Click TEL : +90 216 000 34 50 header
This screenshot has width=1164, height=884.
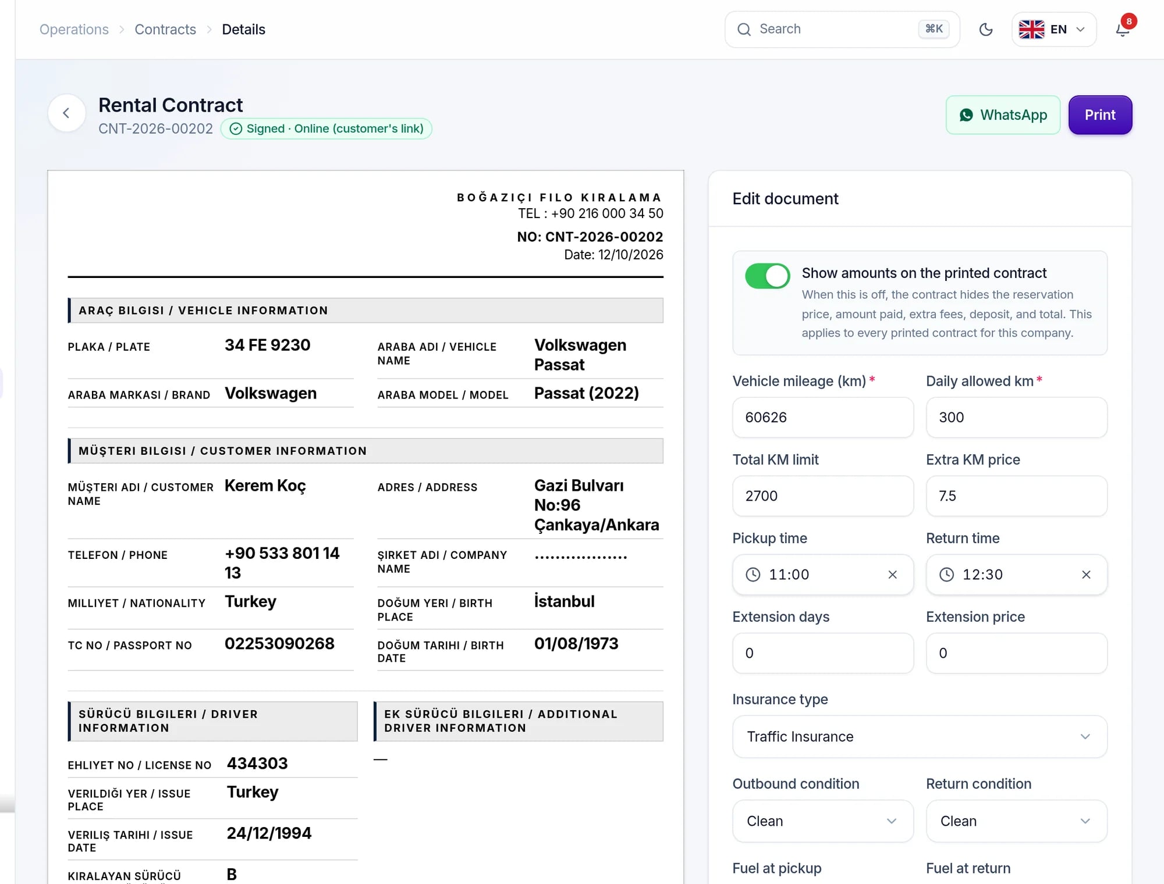click(x=590, y=213)
